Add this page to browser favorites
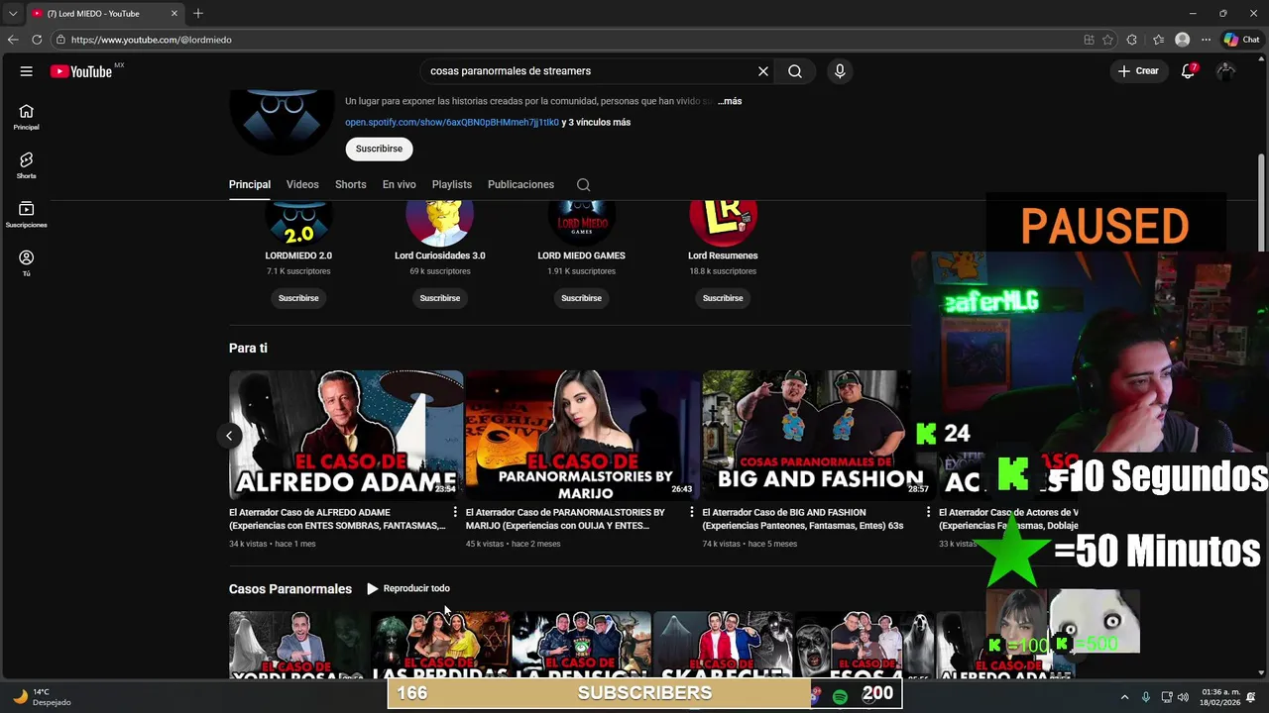Screen dimensions: 1269x713 1107,40
